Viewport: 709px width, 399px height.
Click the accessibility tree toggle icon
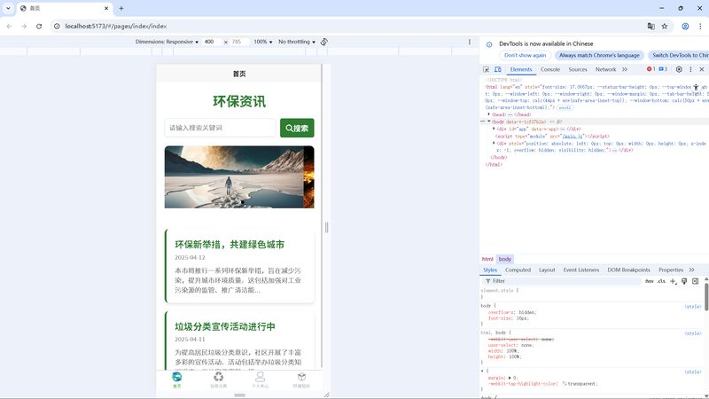[x=696, y=87]
